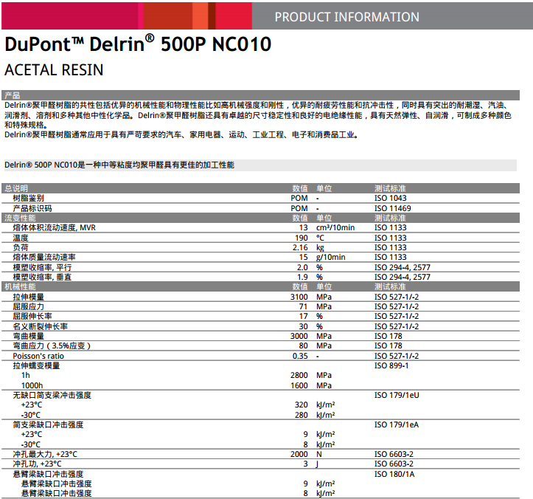The width and height of the screenshot is (533, 499).
Task: Click the value 3100
Action: tap(299, 297)
